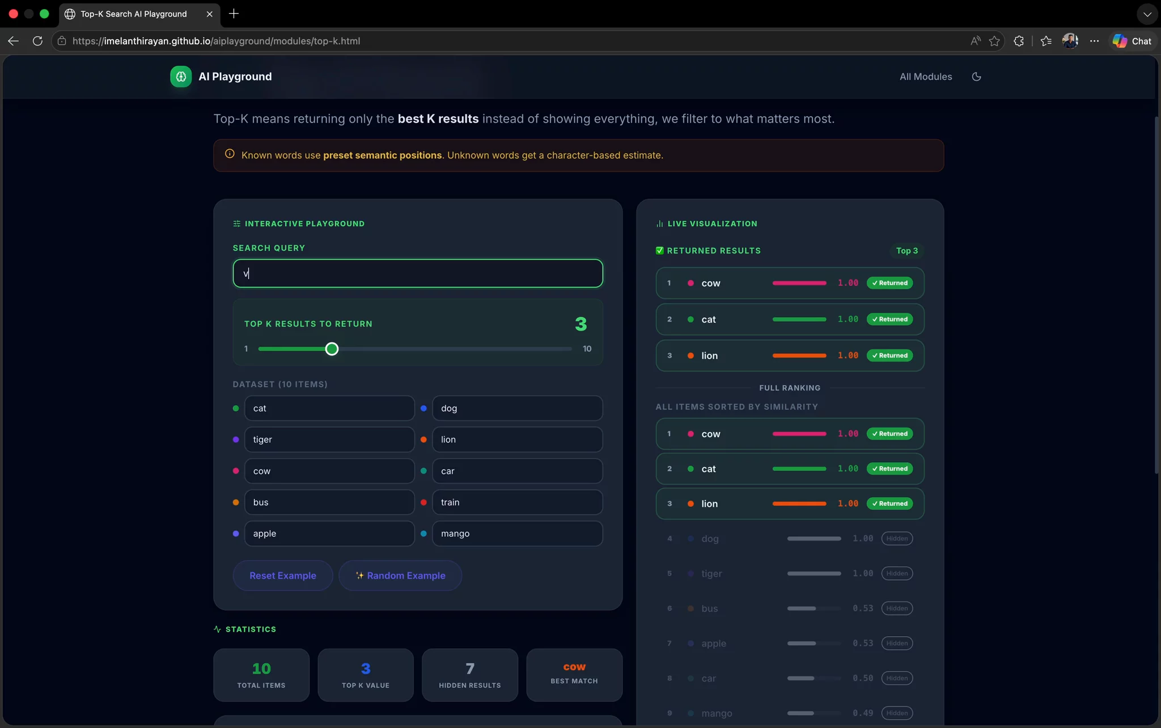Open the browser settings ellipsis menu
Screen dimensions: 1161x728
coord(1094,41)
